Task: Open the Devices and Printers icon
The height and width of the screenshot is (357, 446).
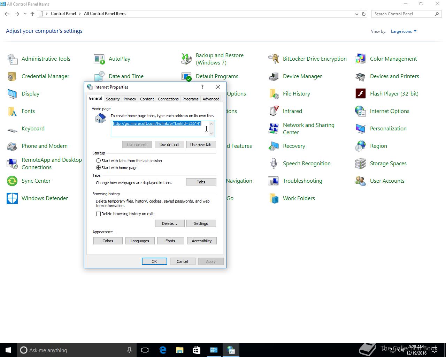Action: [x=361, y=76]
